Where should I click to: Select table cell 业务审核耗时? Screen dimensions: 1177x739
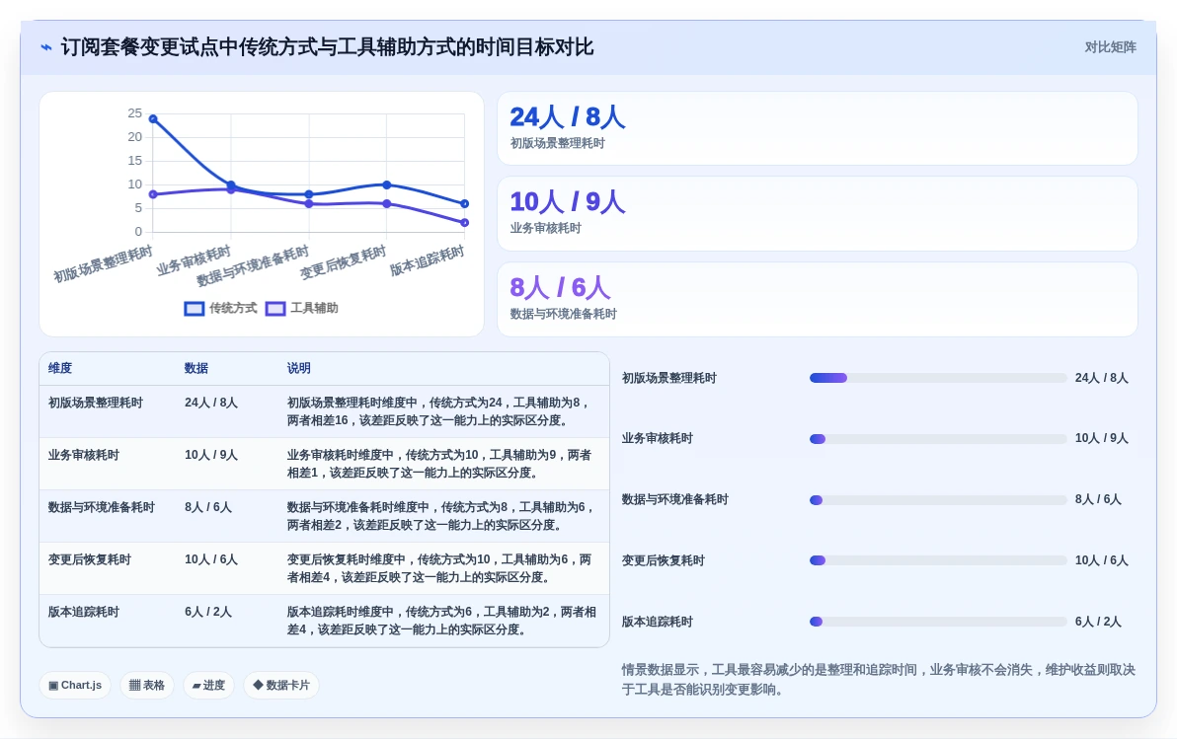83,456
